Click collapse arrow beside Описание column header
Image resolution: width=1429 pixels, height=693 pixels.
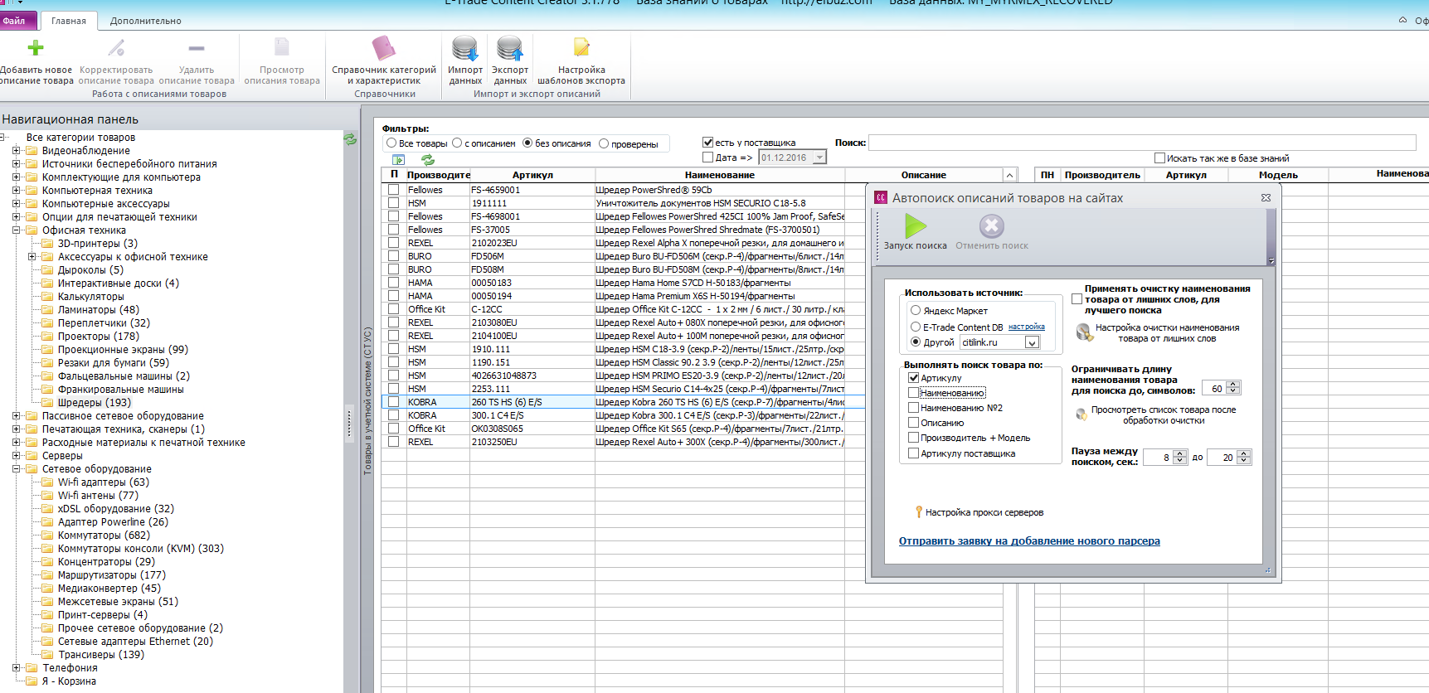1009,175
